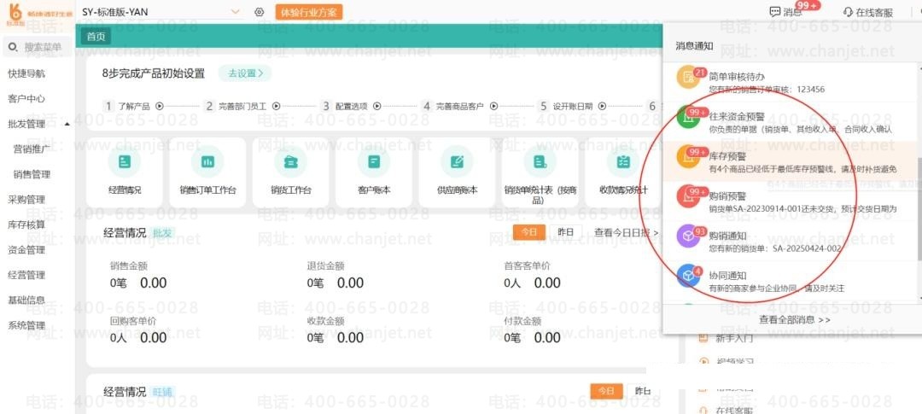Click the blue 协同通知 notification icon
Viewport: 922px width, 414px height.
point(689,276)
